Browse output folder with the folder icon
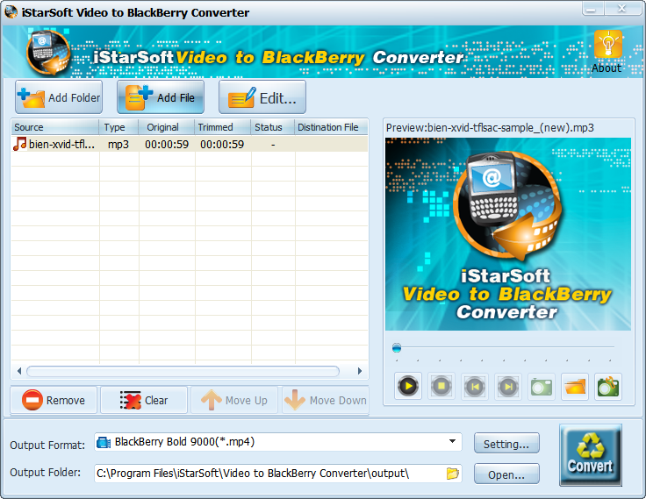Viewport: 646px width, 499px height. tap(452, 473)
